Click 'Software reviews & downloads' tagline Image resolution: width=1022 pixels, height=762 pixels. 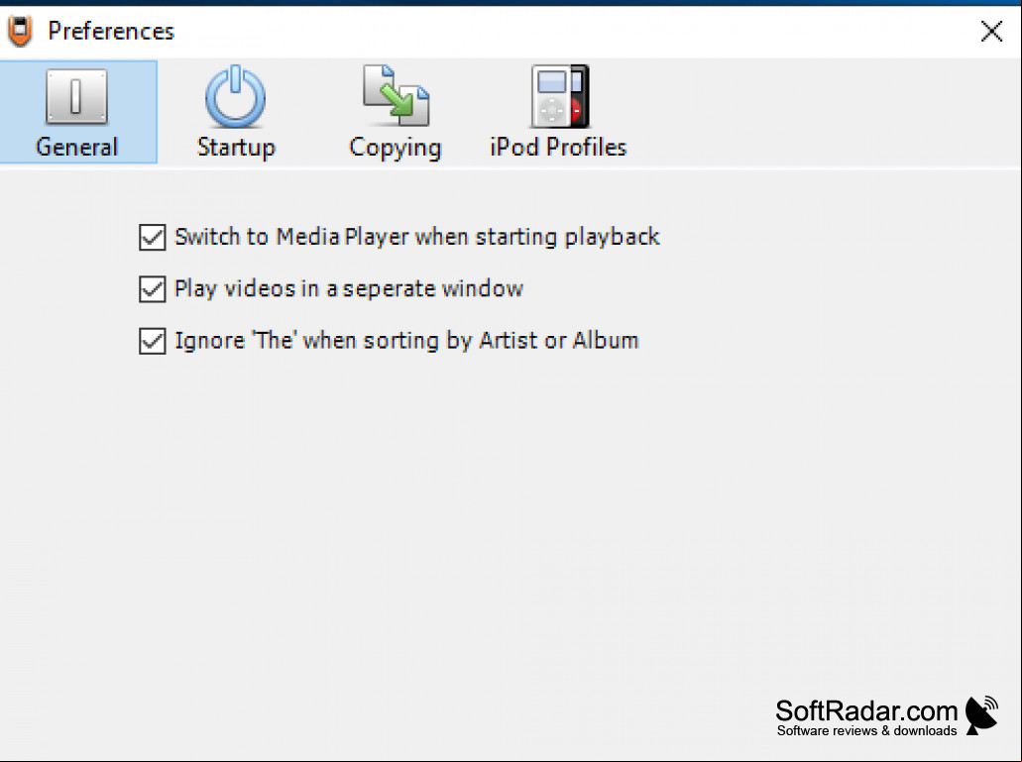coord(867,730)
